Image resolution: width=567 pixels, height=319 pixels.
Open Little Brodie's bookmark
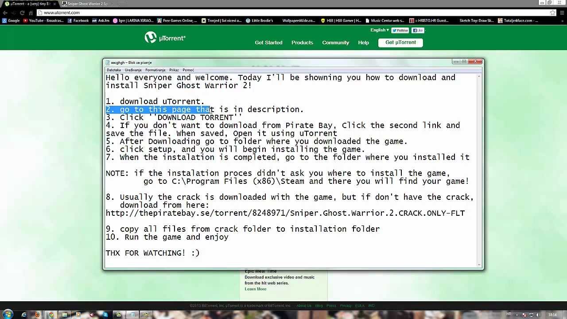260,20
